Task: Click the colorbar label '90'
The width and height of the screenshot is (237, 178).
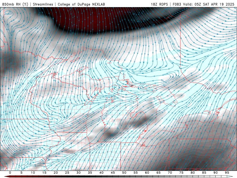Action: click(216, 173)
